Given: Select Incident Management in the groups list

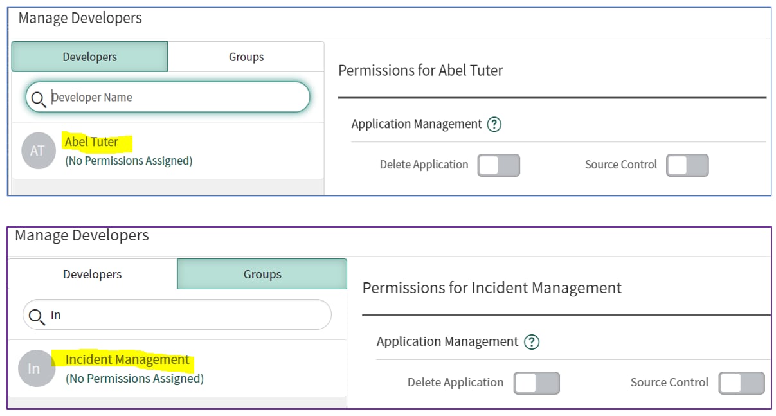Looking at the screenshot, I should pyautogui.click(x=127, y=359).
